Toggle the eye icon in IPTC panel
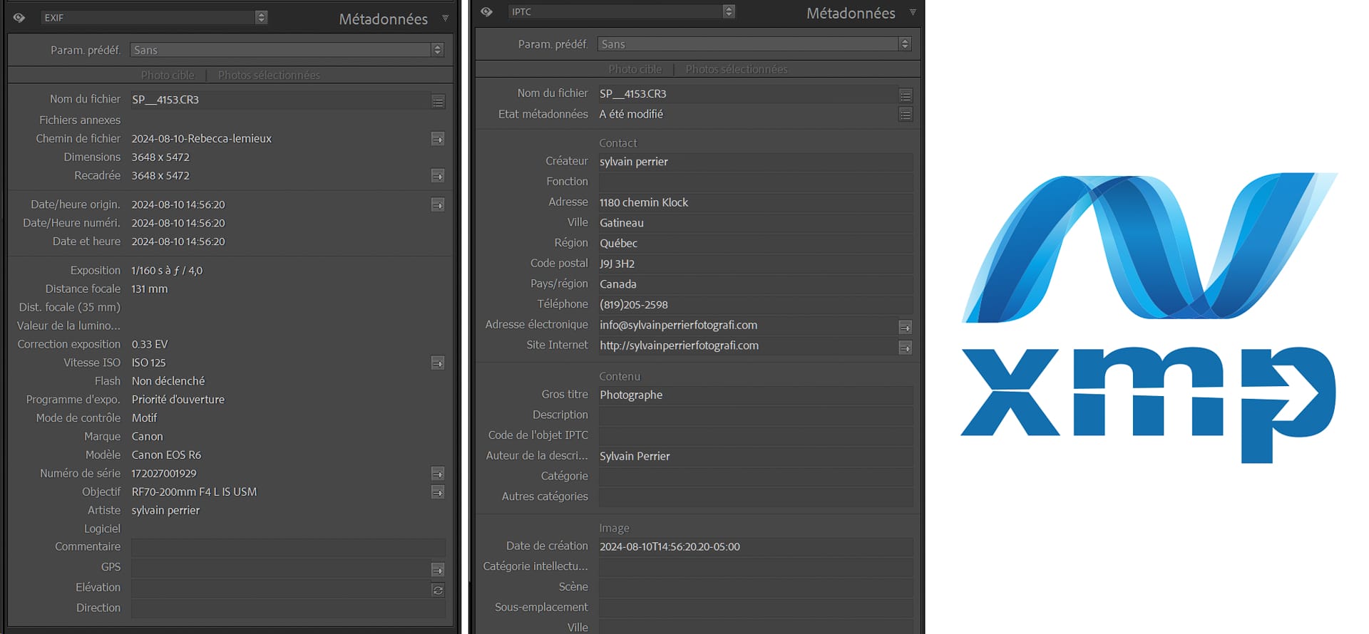The image size is (1369, 634). point(487,12)
